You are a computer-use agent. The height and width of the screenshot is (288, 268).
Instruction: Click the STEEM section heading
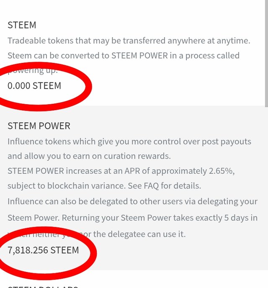[22, 25]
